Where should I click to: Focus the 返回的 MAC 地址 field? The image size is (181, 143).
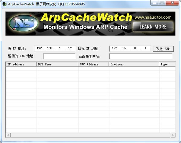click(59, 56)
